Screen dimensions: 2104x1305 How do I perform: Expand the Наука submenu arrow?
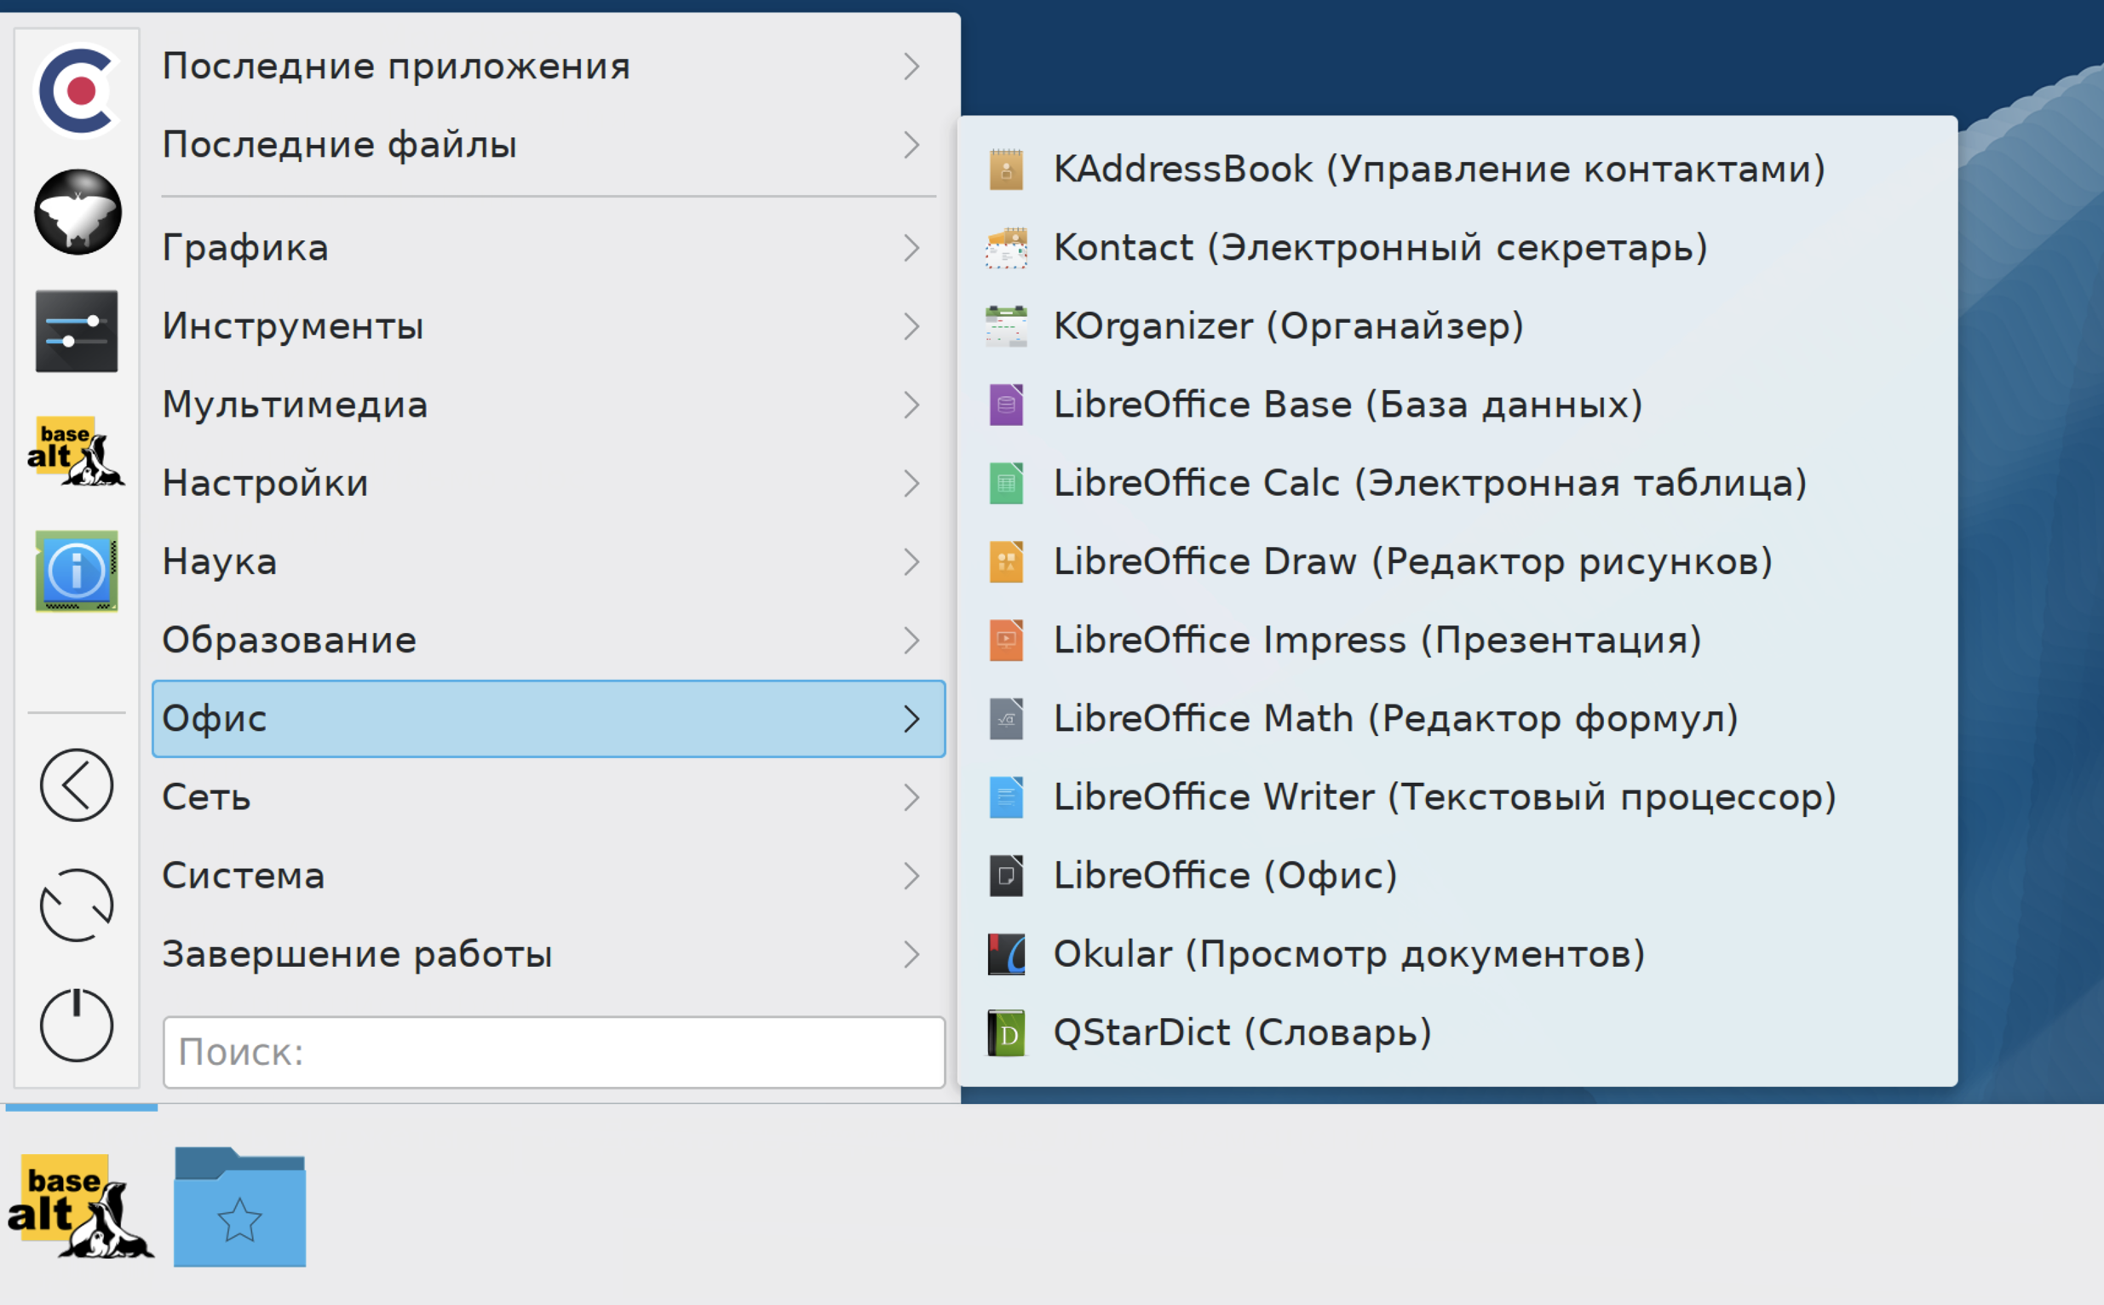(x=912, y=563)
